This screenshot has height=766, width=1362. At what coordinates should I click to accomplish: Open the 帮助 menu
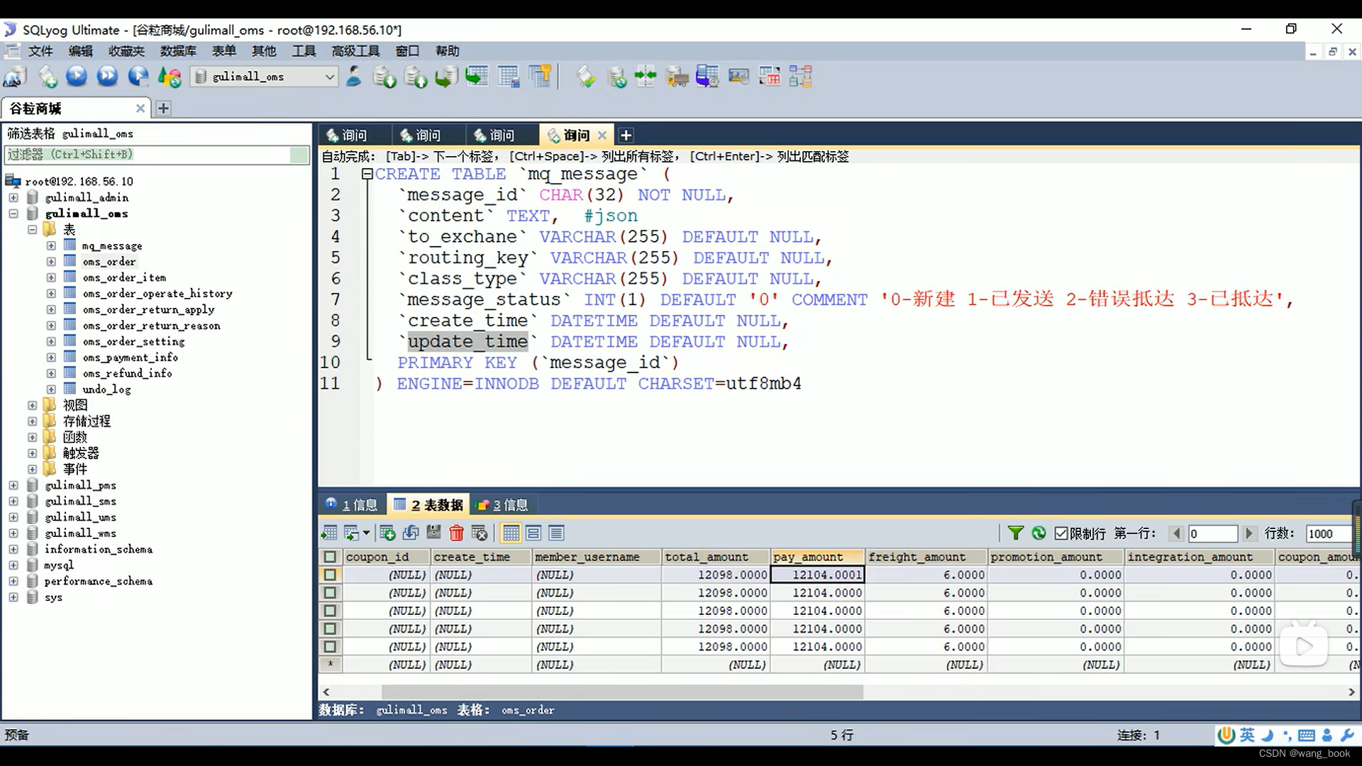448,51
